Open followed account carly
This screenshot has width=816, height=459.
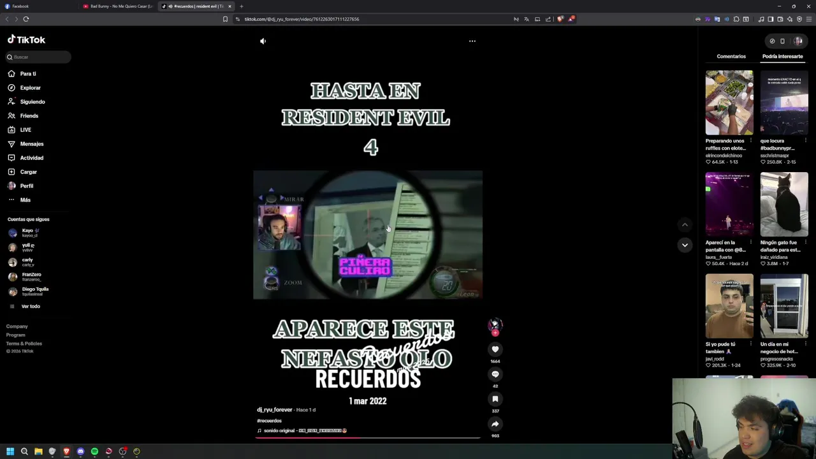tap(29, 262)
